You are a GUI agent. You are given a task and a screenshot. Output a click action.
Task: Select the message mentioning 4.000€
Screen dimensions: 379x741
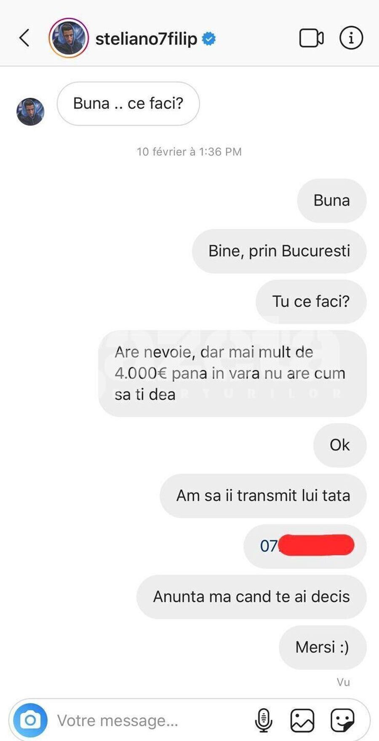(232, 374)
